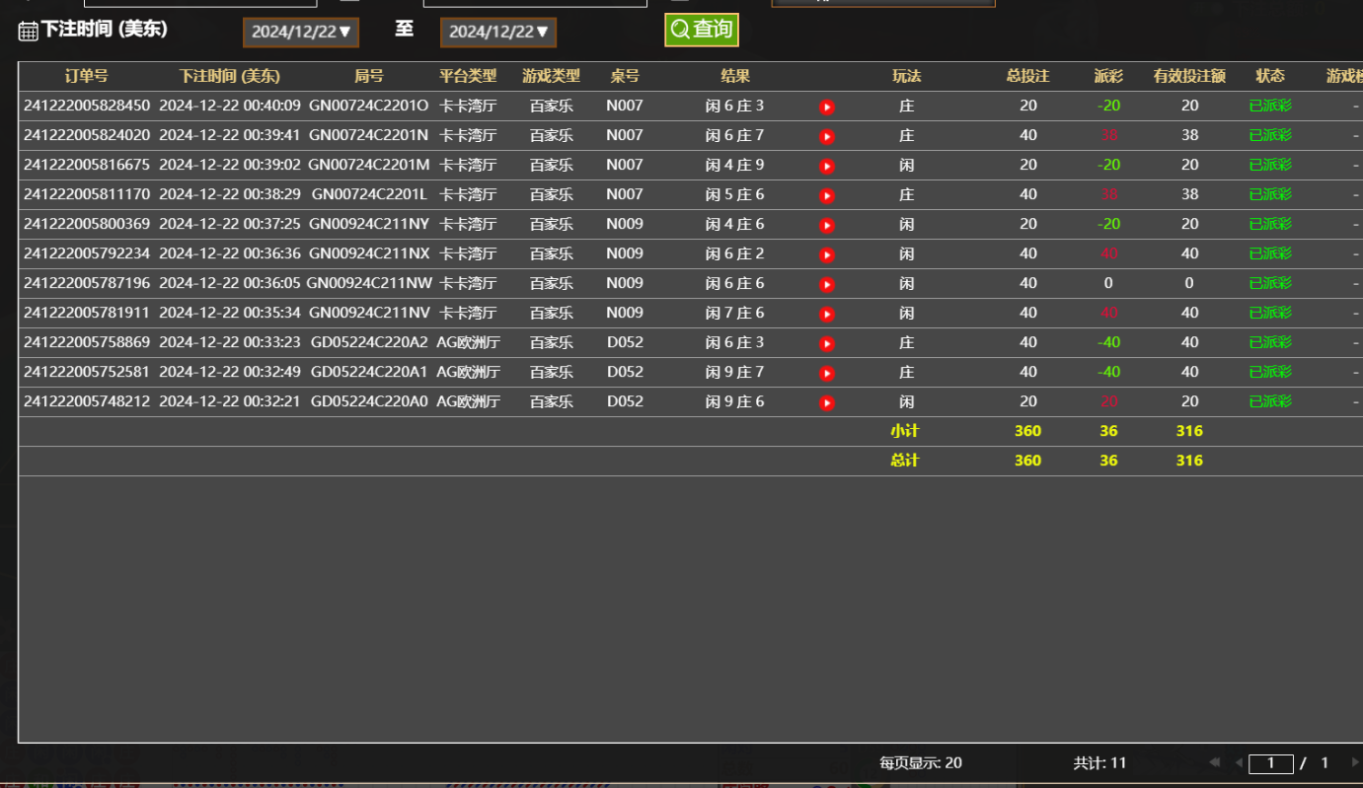Expand the end date dropdown after 至
Image resolution: width=1363 pixels, height=788 pixels.
[x=498, y=32]
